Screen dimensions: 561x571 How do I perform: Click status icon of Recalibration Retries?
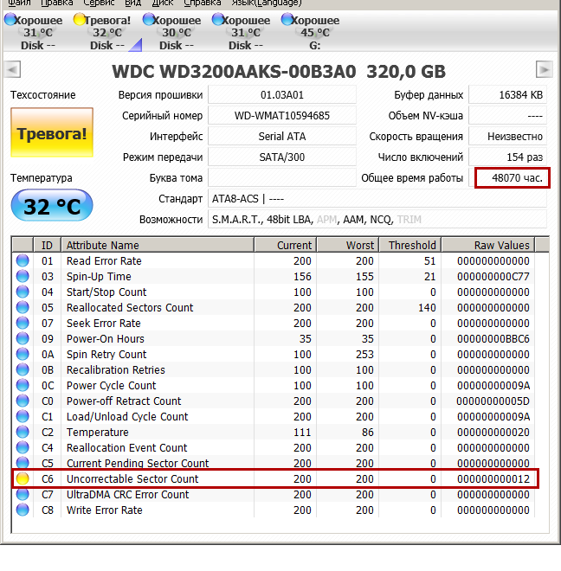tap(23, 370)
